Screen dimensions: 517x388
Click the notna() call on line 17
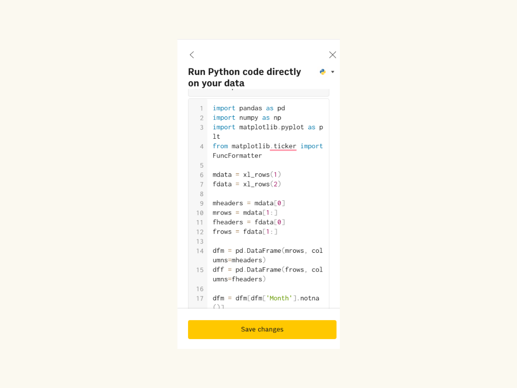click(x=310, y=298)
